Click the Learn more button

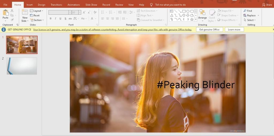click(x=234, y=30)
